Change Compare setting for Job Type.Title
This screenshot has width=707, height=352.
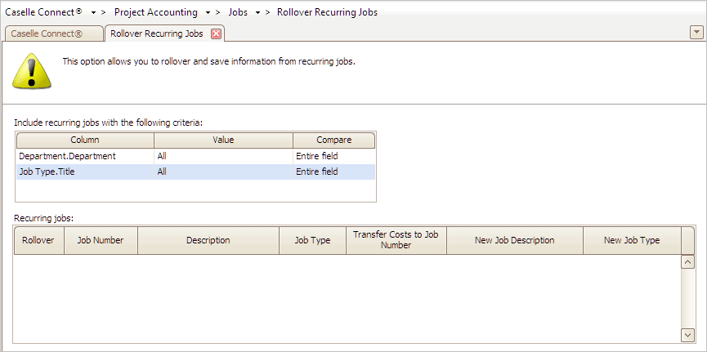pos(333,172)
